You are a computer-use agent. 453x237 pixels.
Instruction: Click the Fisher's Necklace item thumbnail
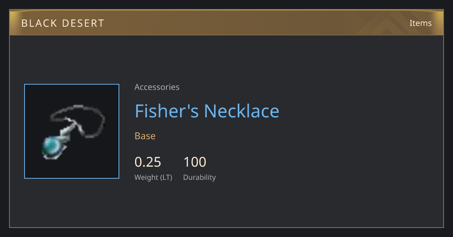coord(72,131)
